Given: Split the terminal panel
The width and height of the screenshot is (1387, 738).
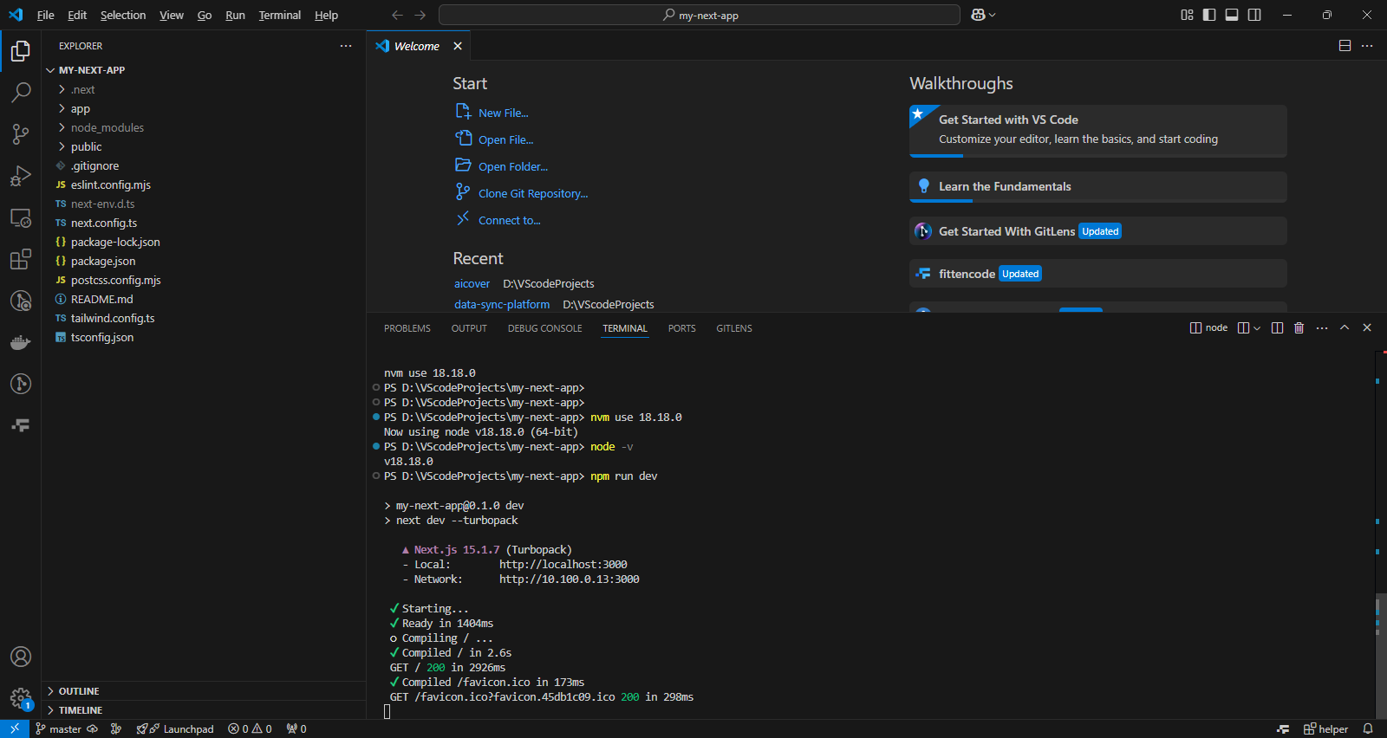Looking at the screenshot, I should click(x=1277, y=327).
